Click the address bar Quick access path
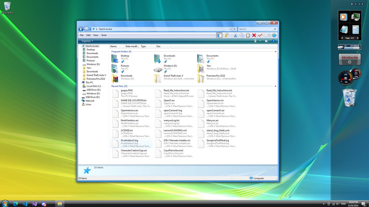This screenshot has height=207, width=369. coord(105,29)
